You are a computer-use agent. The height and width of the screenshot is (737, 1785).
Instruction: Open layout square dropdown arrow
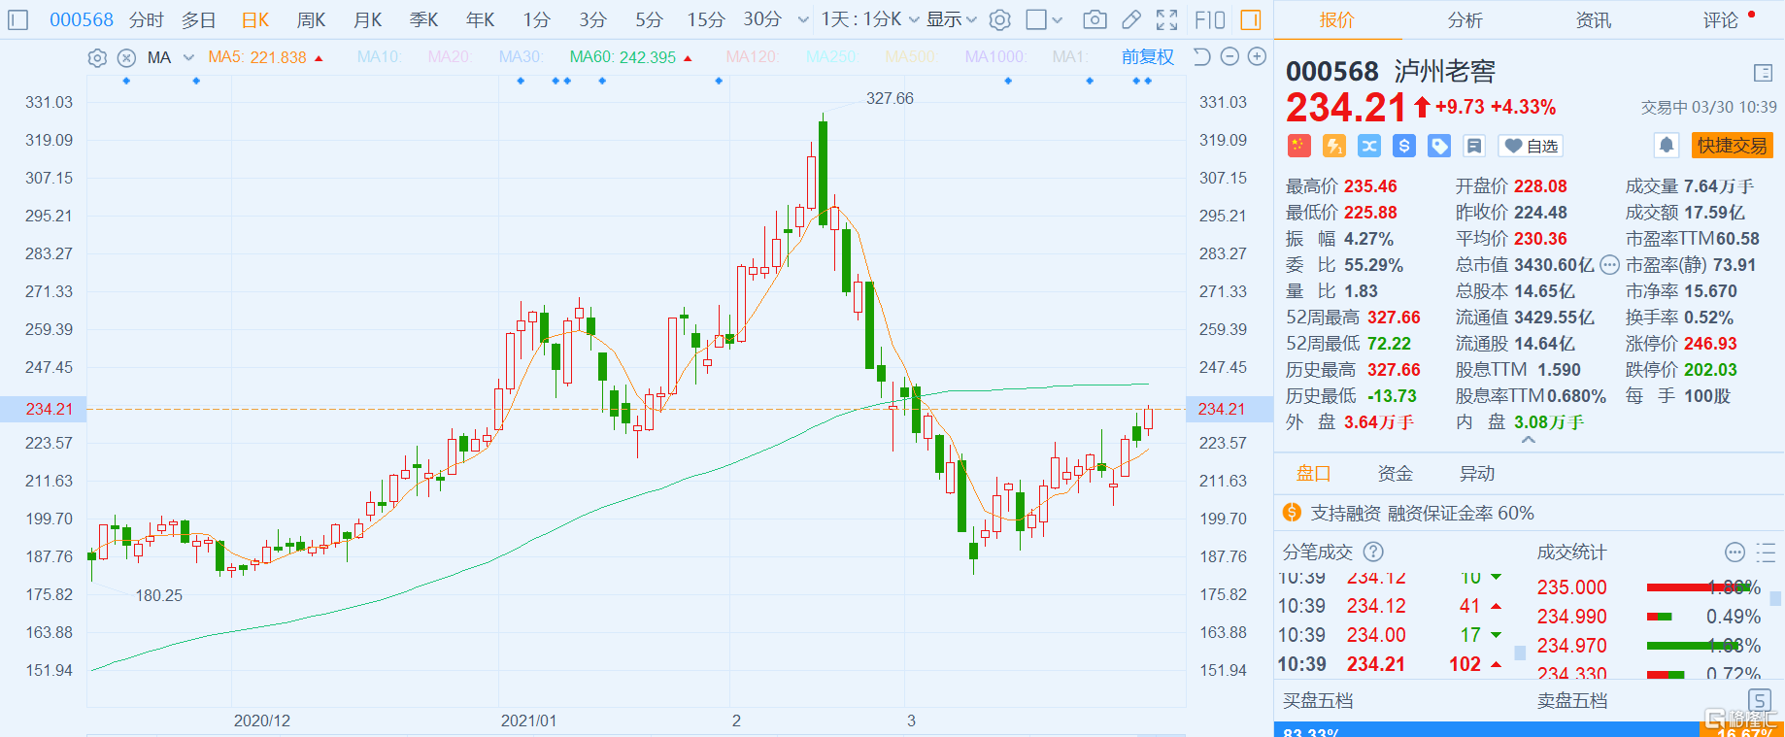pyautogui.click(x=1058, y=19)
